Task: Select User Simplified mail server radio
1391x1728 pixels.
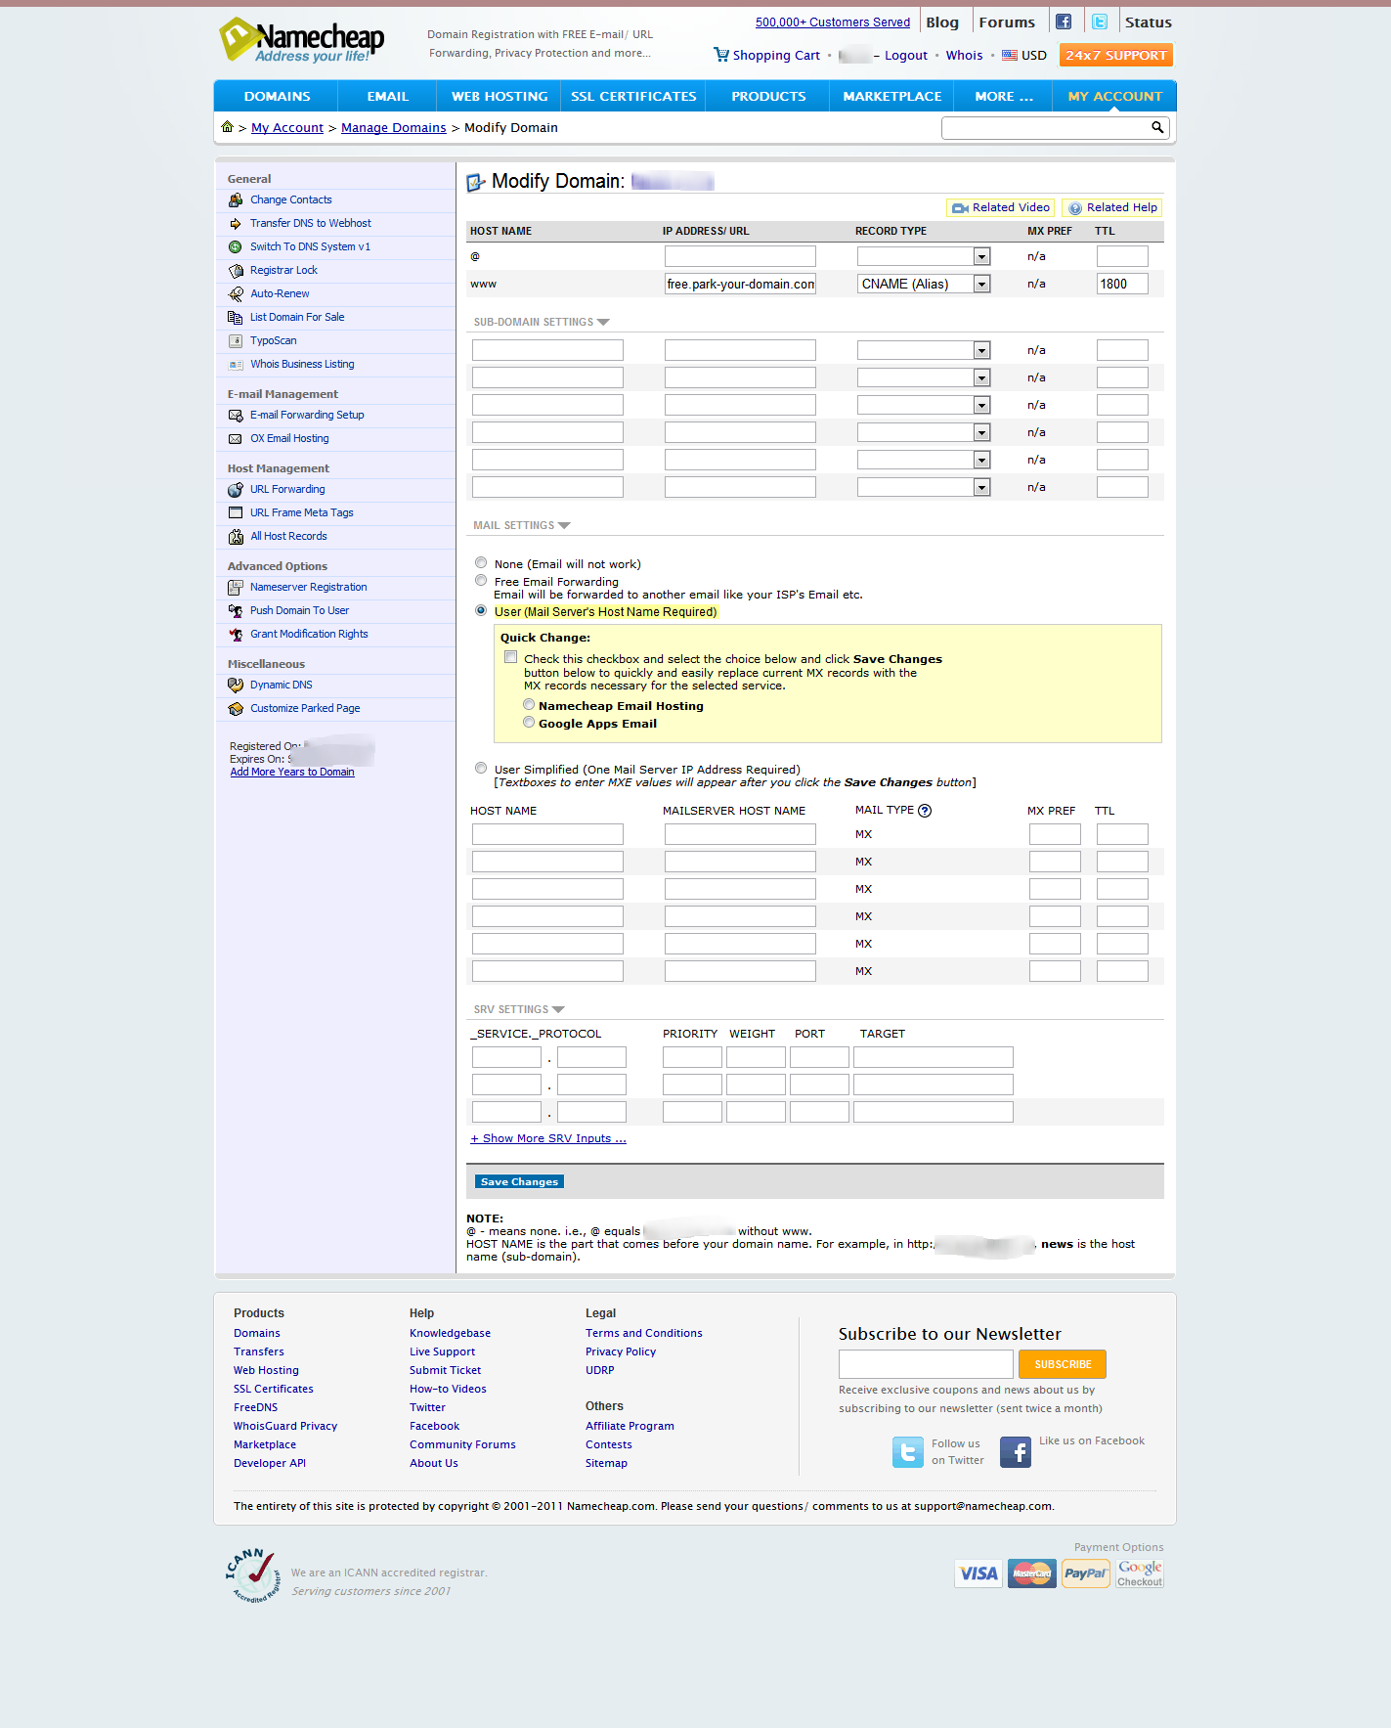Action: tap(481, 768)
